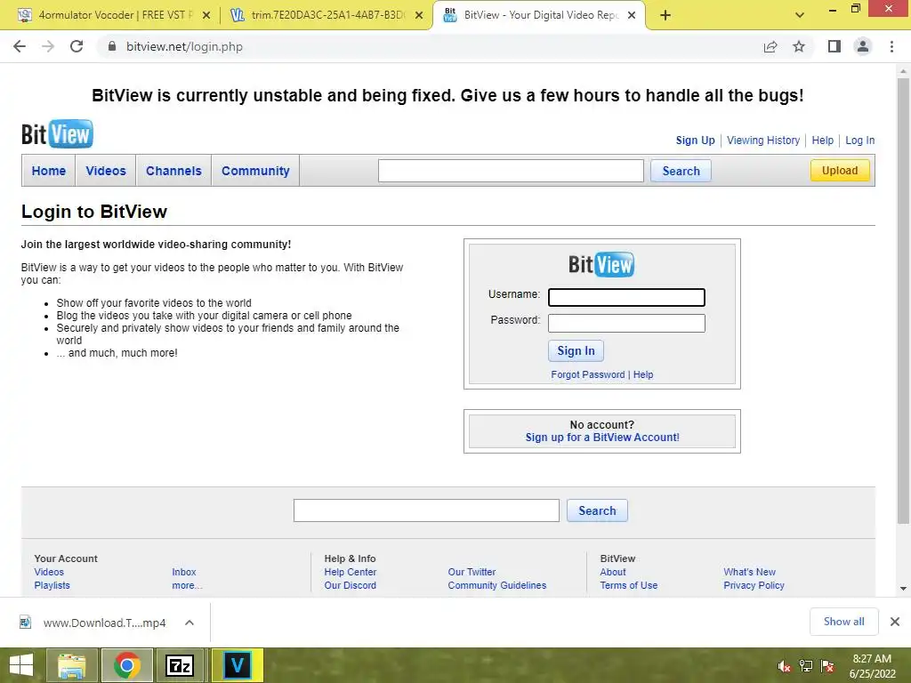911x683 pixels.
Task: Click the BitView logo in login box
Action: coord(601,264)
